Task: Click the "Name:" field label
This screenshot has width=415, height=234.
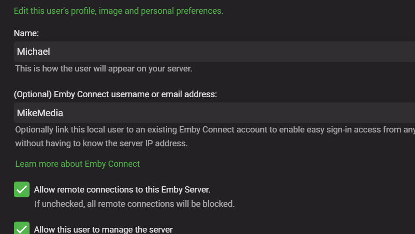Action: tap(26, 33)
